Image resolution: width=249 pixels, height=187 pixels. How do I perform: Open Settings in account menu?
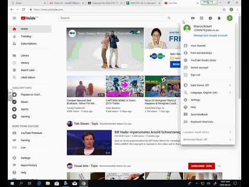tap(208, 100)
